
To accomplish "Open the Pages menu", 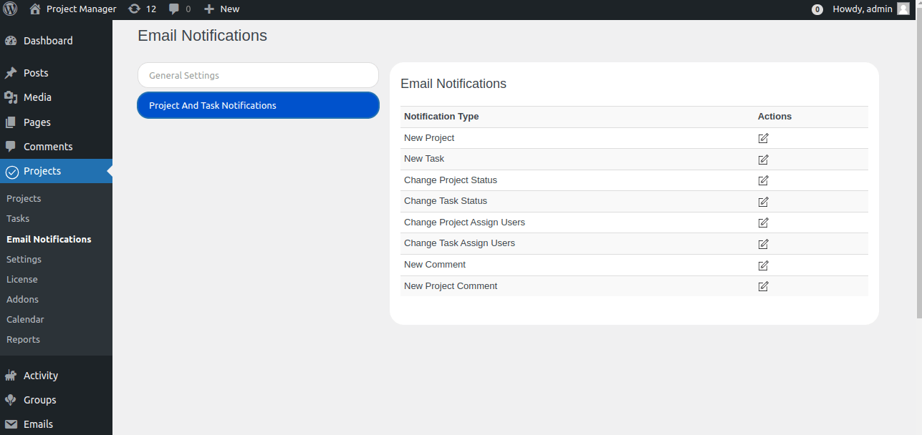I will coord(56,122).
